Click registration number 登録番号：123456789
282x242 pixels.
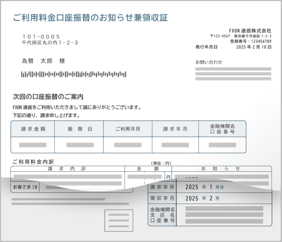coord(251,42)
